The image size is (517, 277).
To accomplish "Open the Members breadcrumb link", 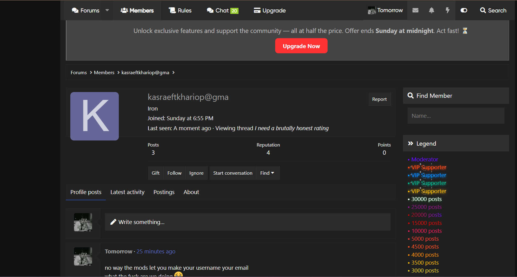I will [104, 73].
